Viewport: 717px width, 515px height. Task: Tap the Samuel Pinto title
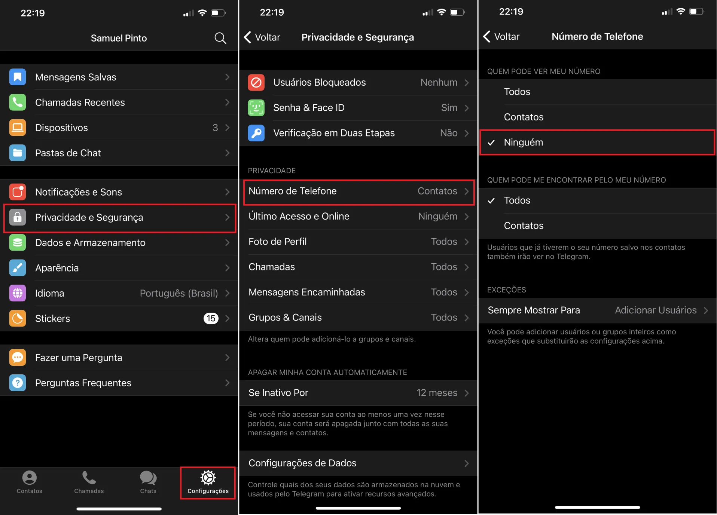(119, 38)
